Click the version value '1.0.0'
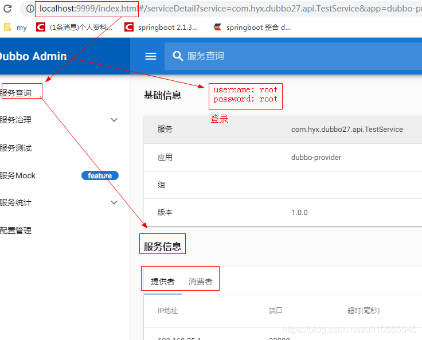Image resolution: width=422 pixels, height=340 pixels. pyautogui.click(x=299, y=213)
